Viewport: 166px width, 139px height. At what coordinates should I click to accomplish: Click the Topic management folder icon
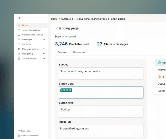tap(19, 30)
